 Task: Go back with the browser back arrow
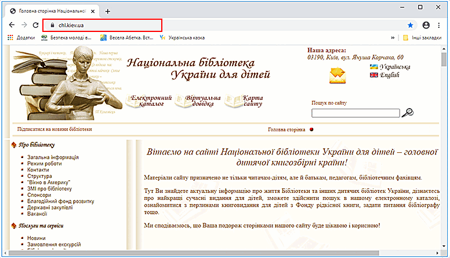click(x=12, y=25)
